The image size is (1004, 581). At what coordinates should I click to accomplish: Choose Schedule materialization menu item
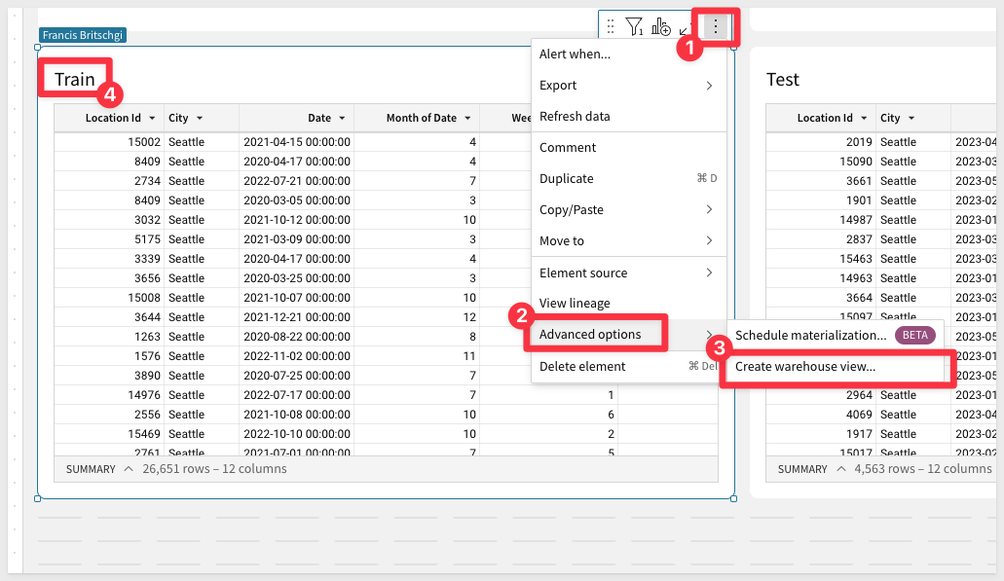(x=810, y=335)
